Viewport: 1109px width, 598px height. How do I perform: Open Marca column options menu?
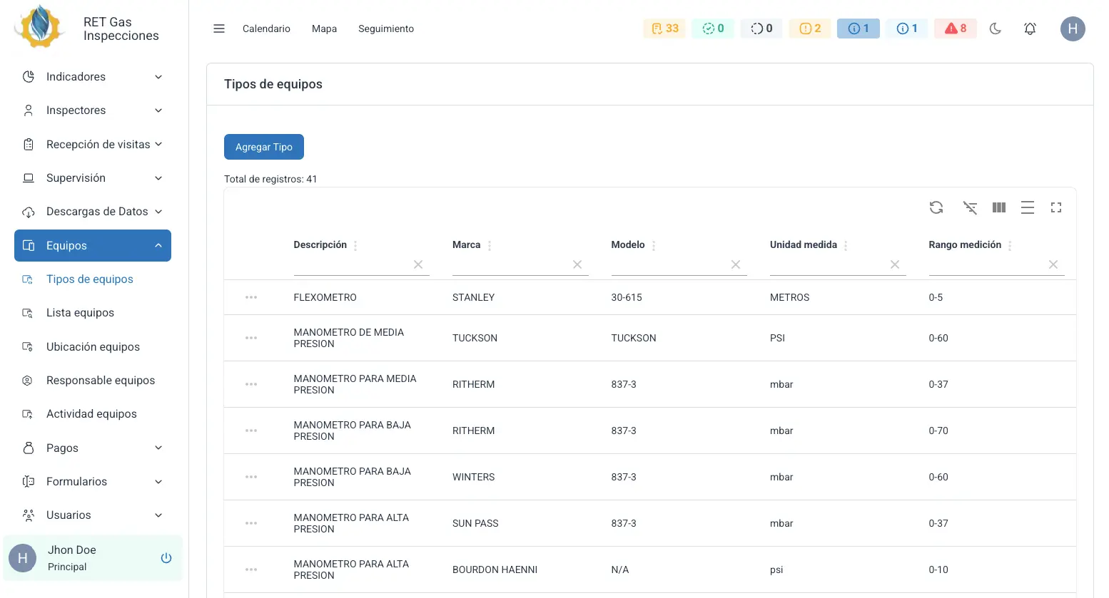(490, 245)
